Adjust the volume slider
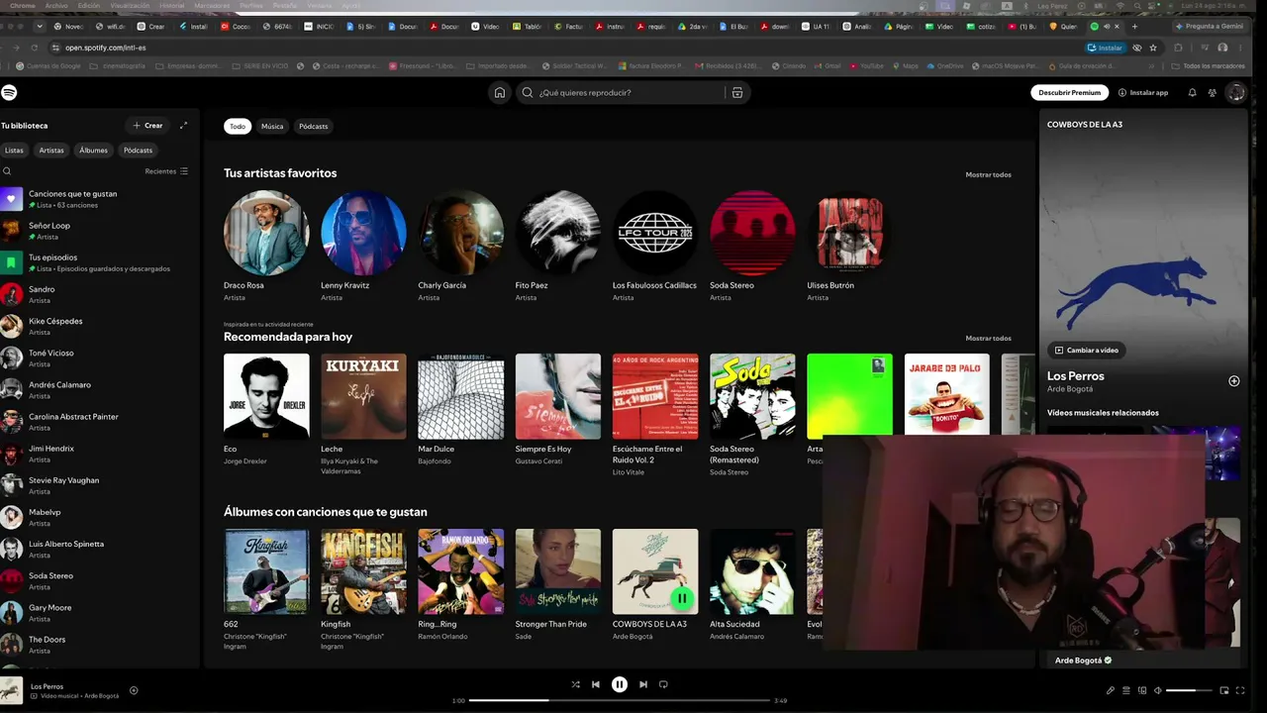The image size is (1267, 713). point(1189,690)
